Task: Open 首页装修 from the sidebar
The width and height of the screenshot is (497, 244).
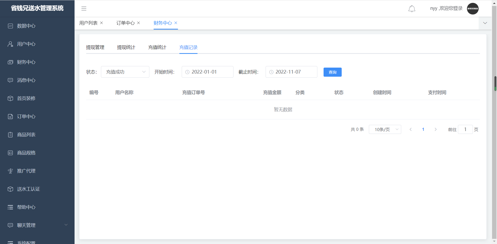Action: click(26, 98)
